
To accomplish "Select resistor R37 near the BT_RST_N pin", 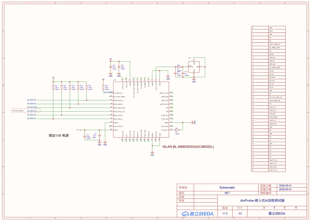I will (x=177, y=130).
